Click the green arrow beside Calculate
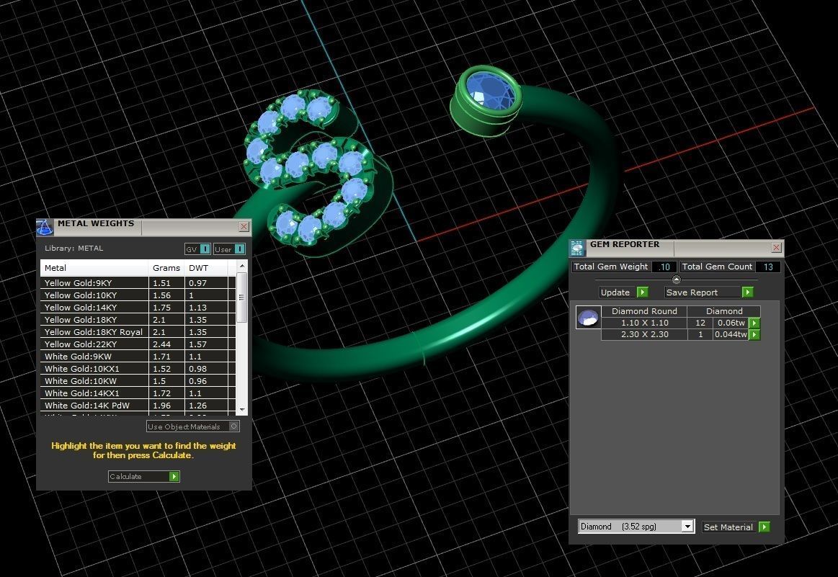The height and width of the screenshot is (577, 838). pyautogui.click(x=174, y=477)
